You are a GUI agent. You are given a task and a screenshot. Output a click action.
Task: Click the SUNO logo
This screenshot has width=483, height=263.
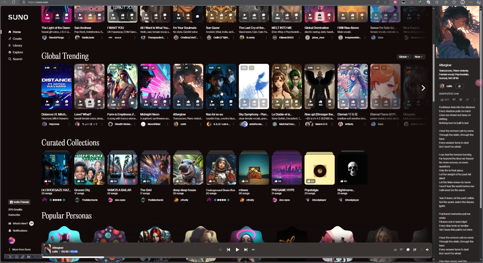[18, 17]
